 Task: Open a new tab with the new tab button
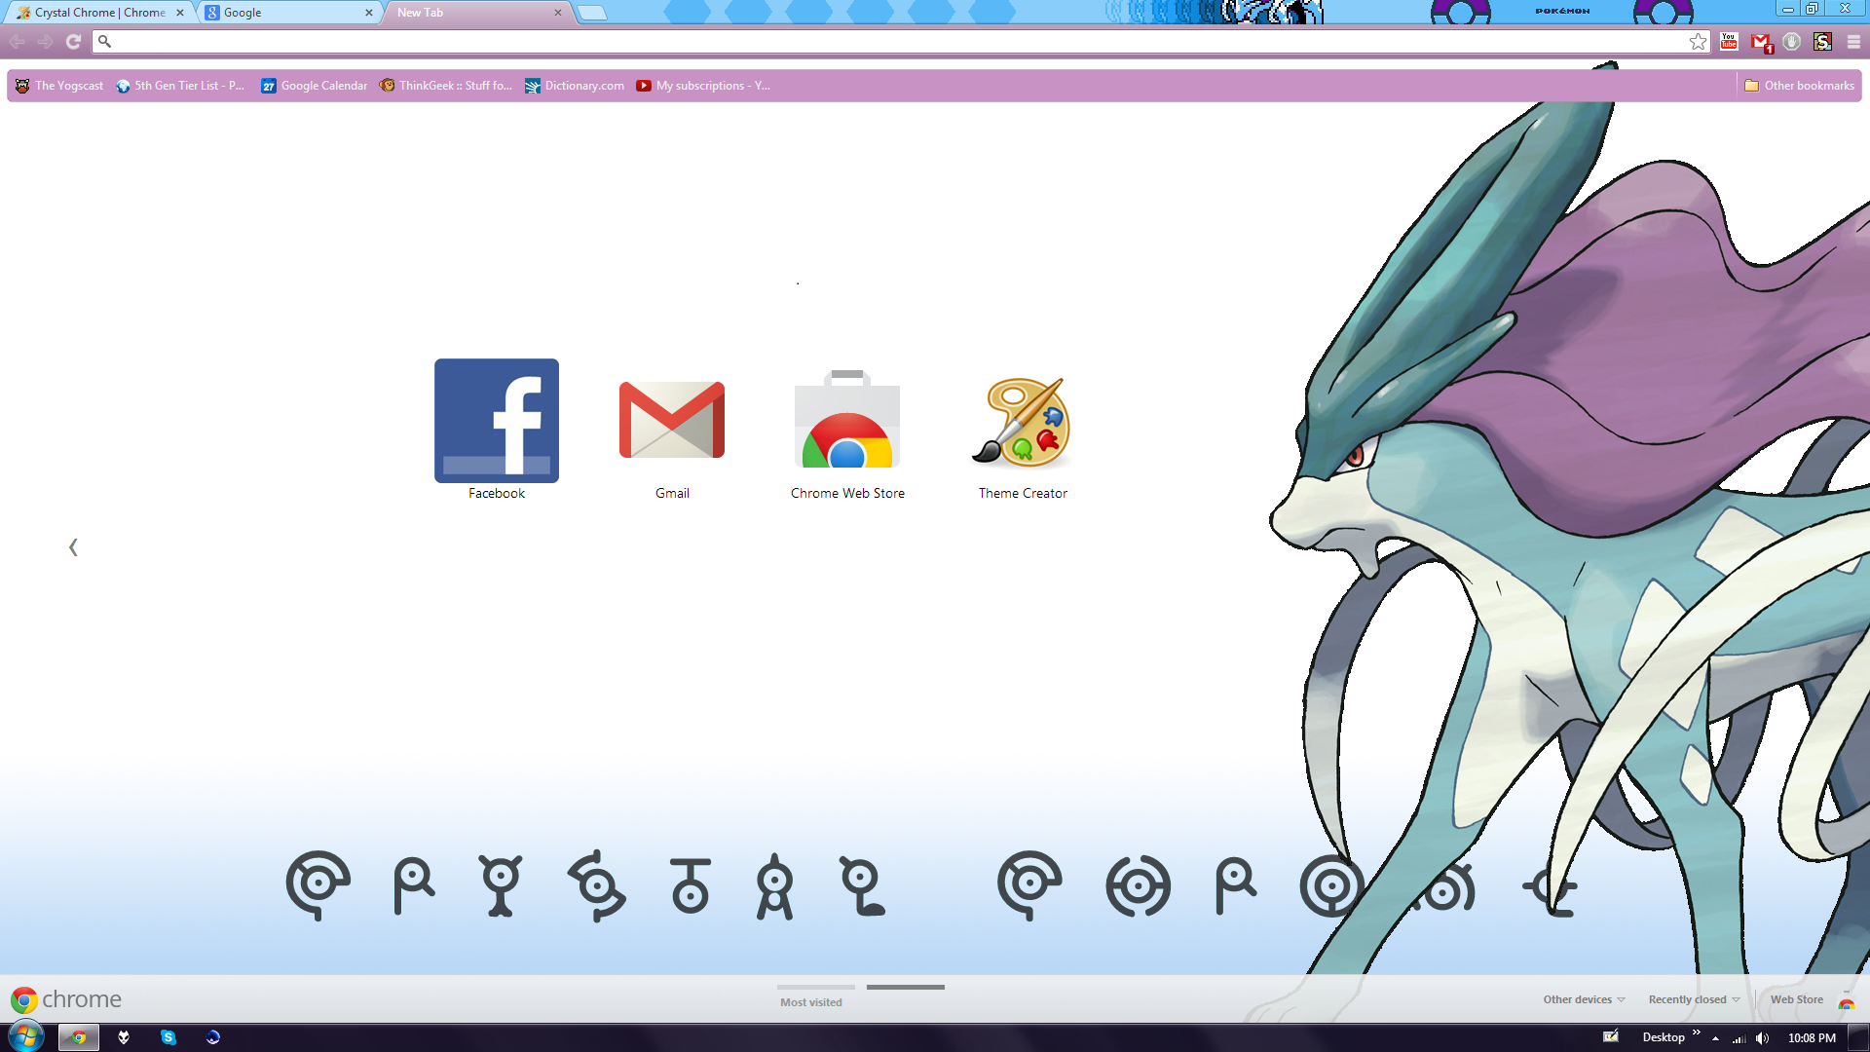click(591, 13)
